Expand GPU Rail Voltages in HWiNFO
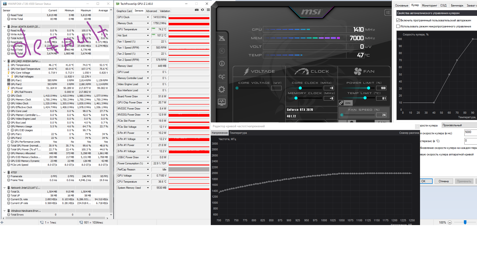The height and width of the screenshot is (260, 477). [x=8, y=76]
